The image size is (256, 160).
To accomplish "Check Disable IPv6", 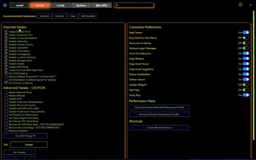I will point(6,99).
